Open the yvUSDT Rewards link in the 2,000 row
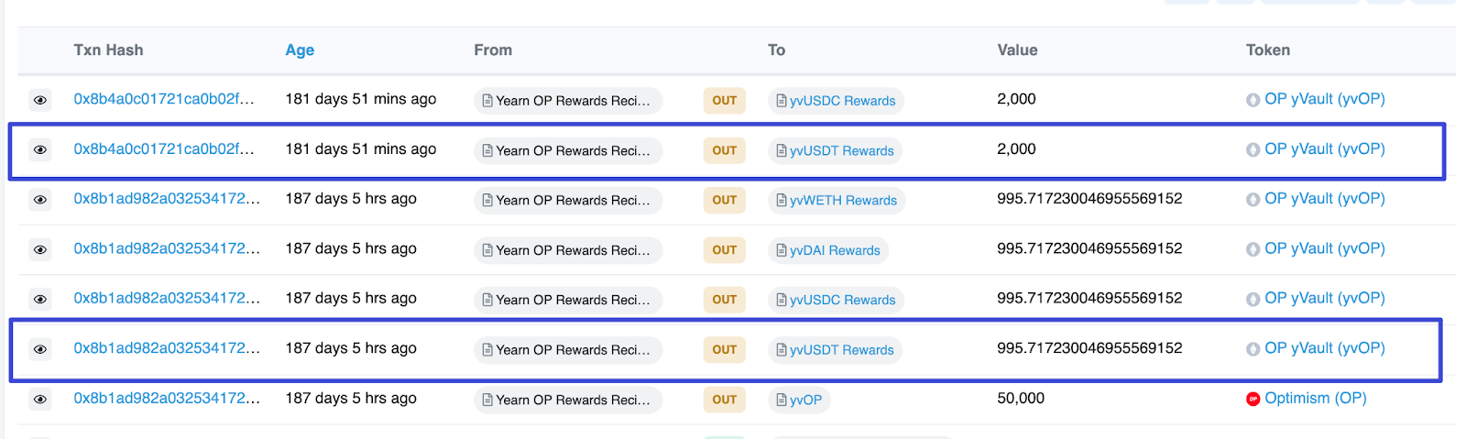Viewport: 1466px width, 439px height. [841, 150]
